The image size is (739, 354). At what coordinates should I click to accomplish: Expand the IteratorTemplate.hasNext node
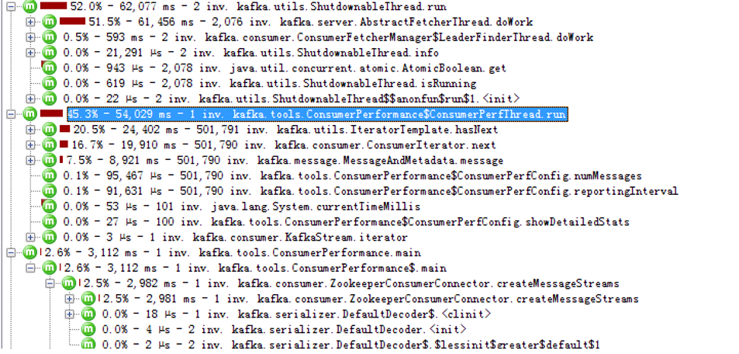coord(31,130)
